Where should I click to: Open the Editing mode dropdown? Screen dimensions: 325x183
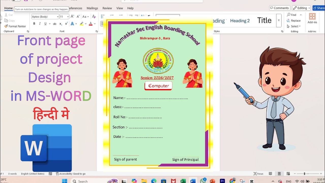pos(301,8)
